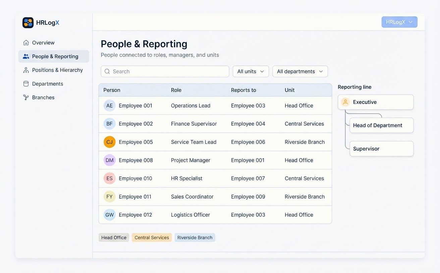Viewport: 440px width, 273px height.
Task: Filter by Central Services tag
Action: point(152,238)
